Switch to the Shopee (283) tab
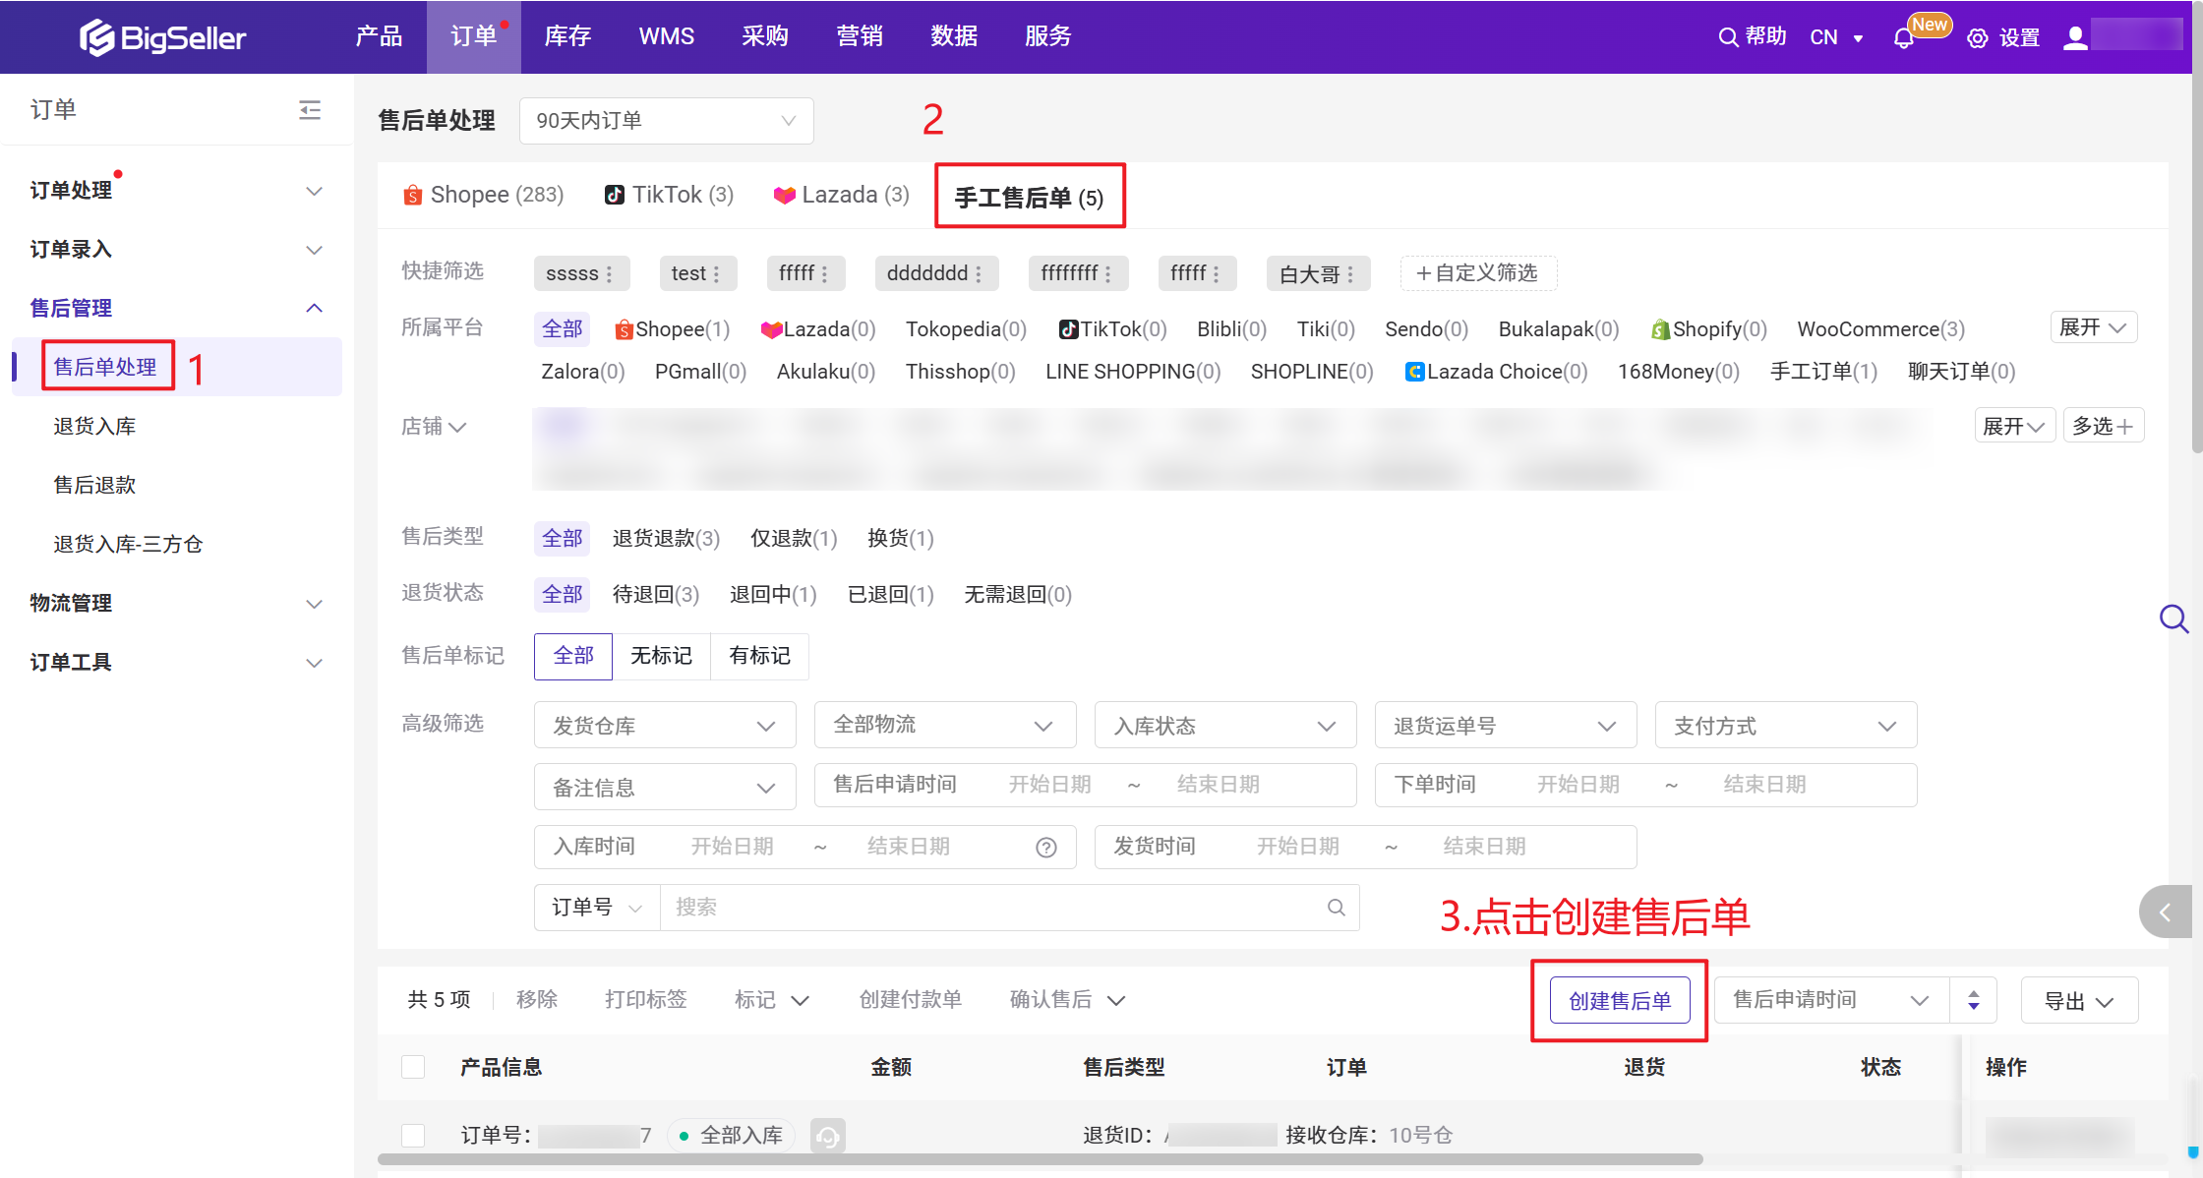The width and height of the screenshot is (2203, 1178). point(484,195)
